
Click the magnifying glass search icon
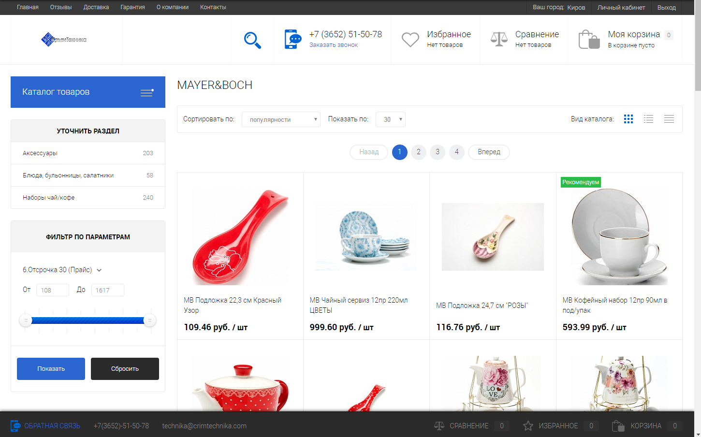(252, 40)
